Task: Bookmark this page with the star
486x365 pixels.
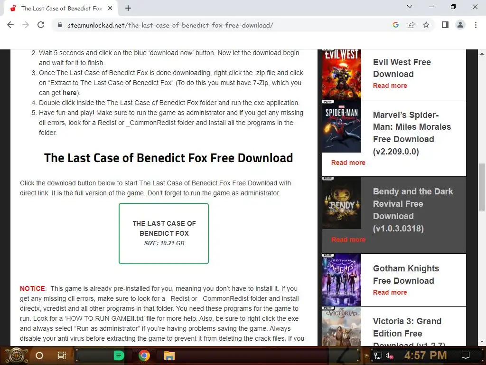Action: 426,25
